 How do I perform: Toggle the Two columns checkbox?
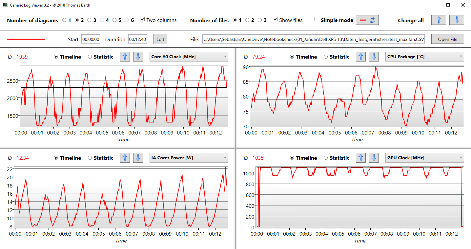(142, 20)
